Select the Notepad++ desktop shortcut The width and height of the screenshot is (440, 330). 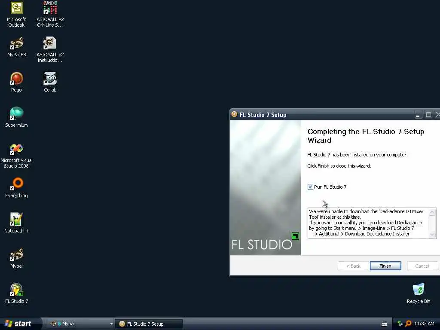click(16, 223)
